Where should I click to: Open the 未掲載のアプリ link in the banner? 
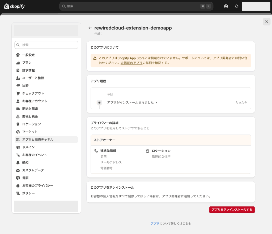pos(131,63)
